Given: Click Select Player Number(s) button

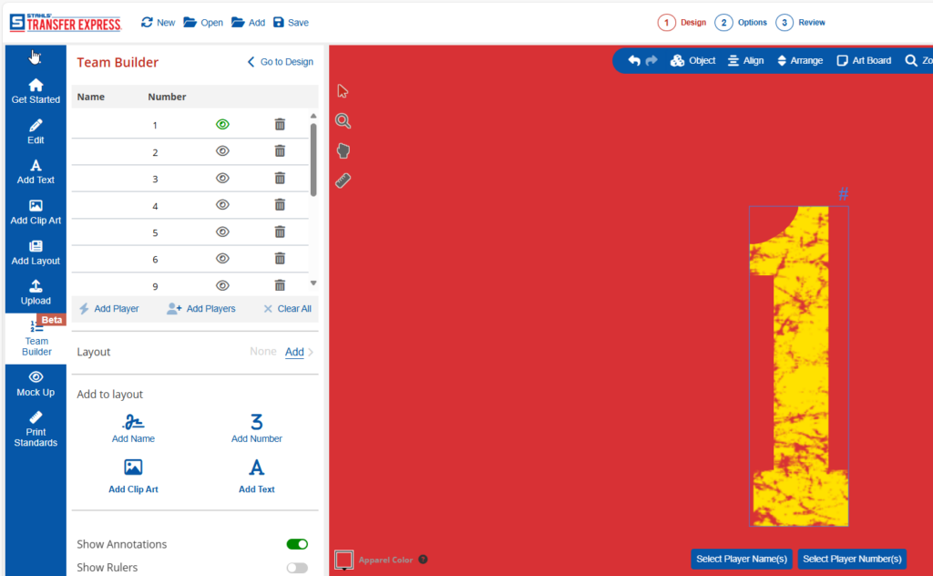Looking at the screenshot, I should pos(852,559).
